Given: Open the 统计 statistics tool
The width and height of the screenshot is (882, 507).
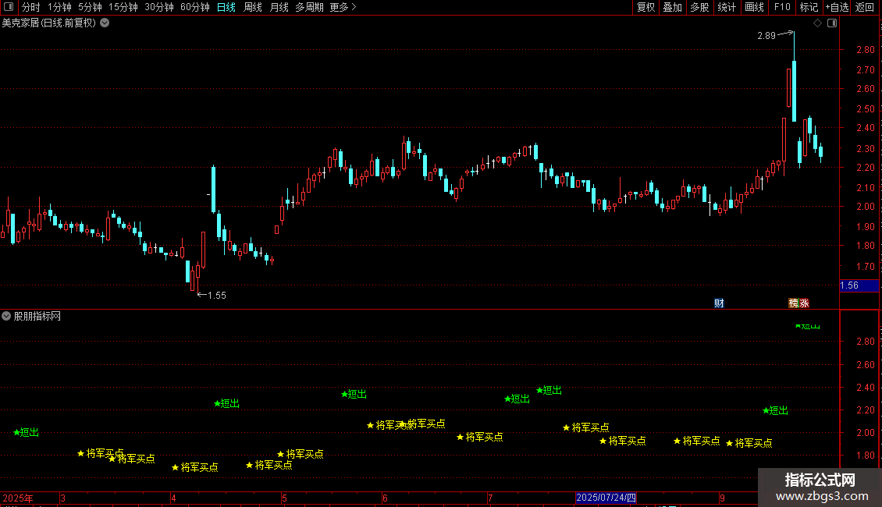Looking at the screenshot, I should (x=726, y=7).
